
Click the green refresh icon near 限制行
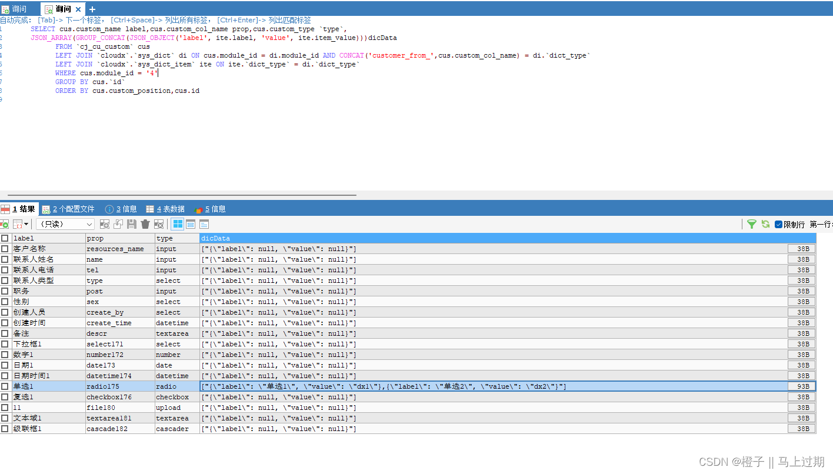click(x=765, y=224)
